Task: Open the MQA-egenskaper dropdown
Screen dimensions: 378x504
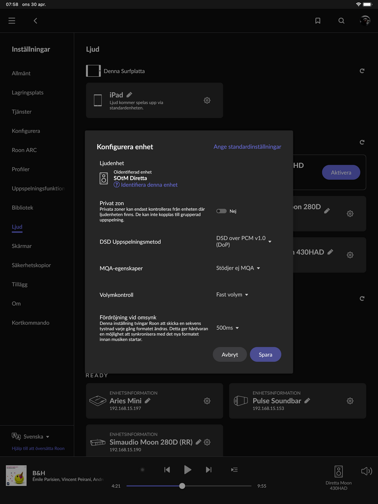Action: pyautogui.click(x=238, y=268)
